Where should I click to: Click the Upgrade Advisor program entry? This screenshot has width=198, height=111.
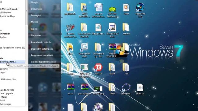point(7,90)
